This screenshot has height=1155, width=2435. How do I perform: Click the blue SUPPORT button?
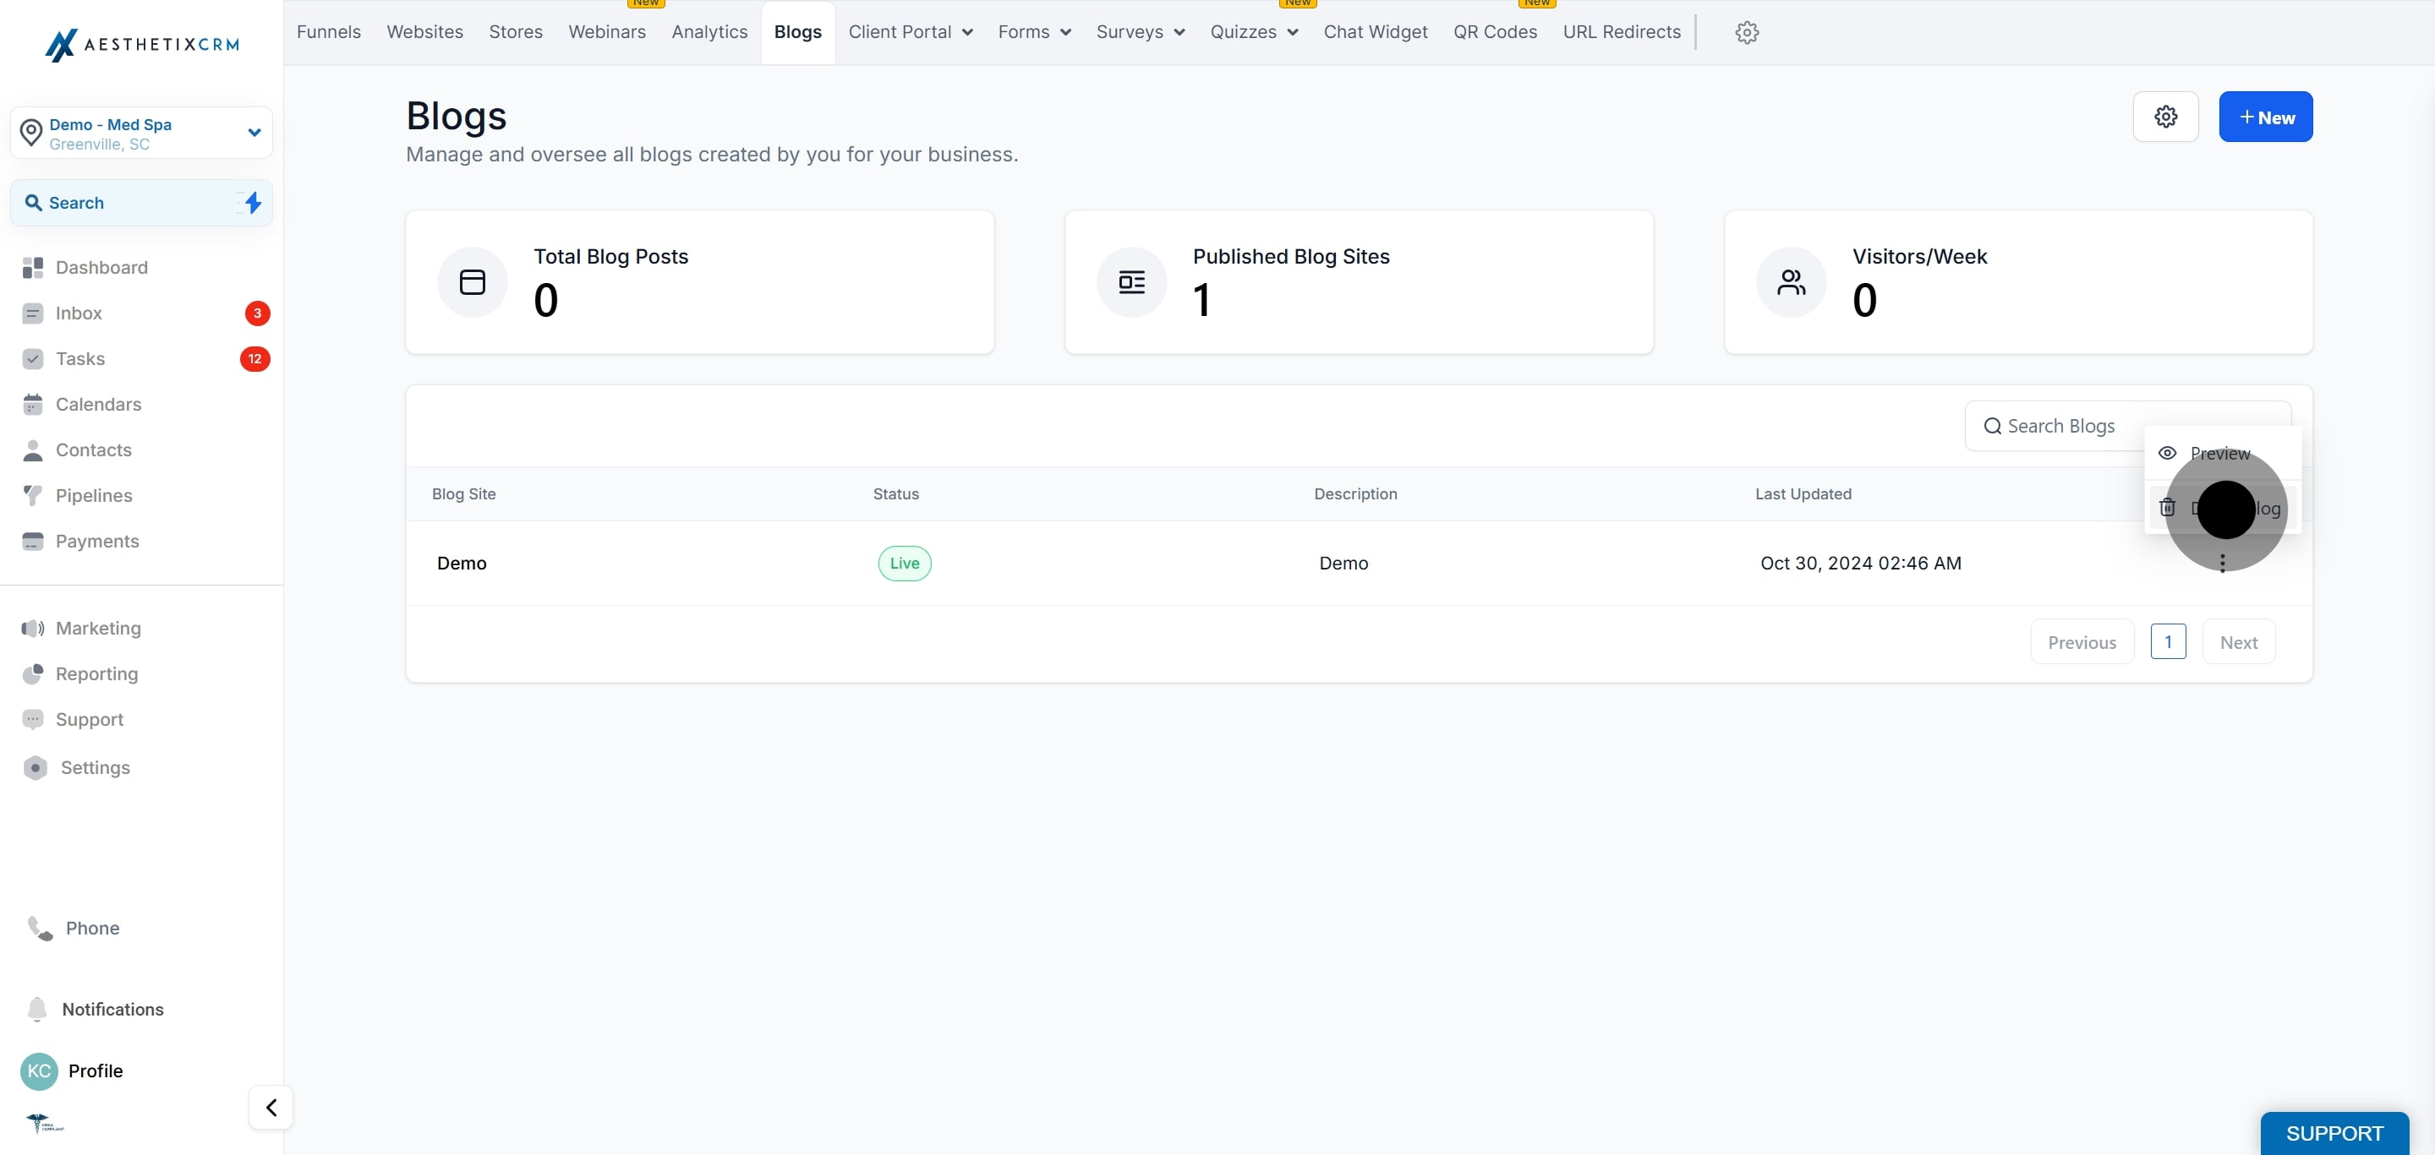pyautogui.click(x=2333, y=1132)
